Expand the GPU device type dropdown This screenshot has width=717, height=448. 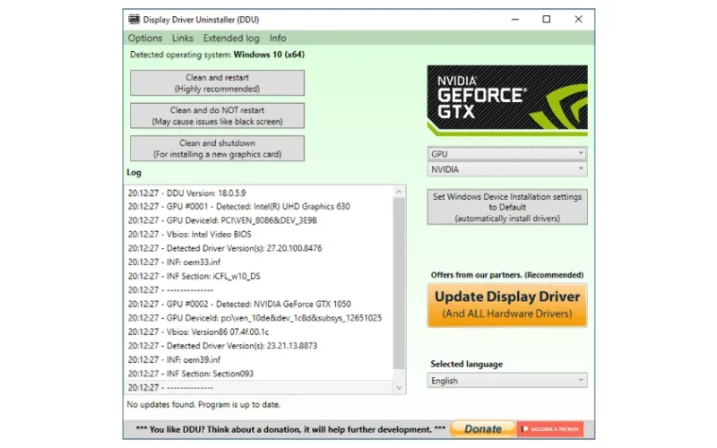(507, 153)
